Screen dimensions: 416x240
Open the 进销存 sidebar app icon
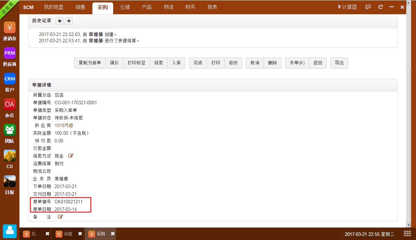click(x=10, y=28)
